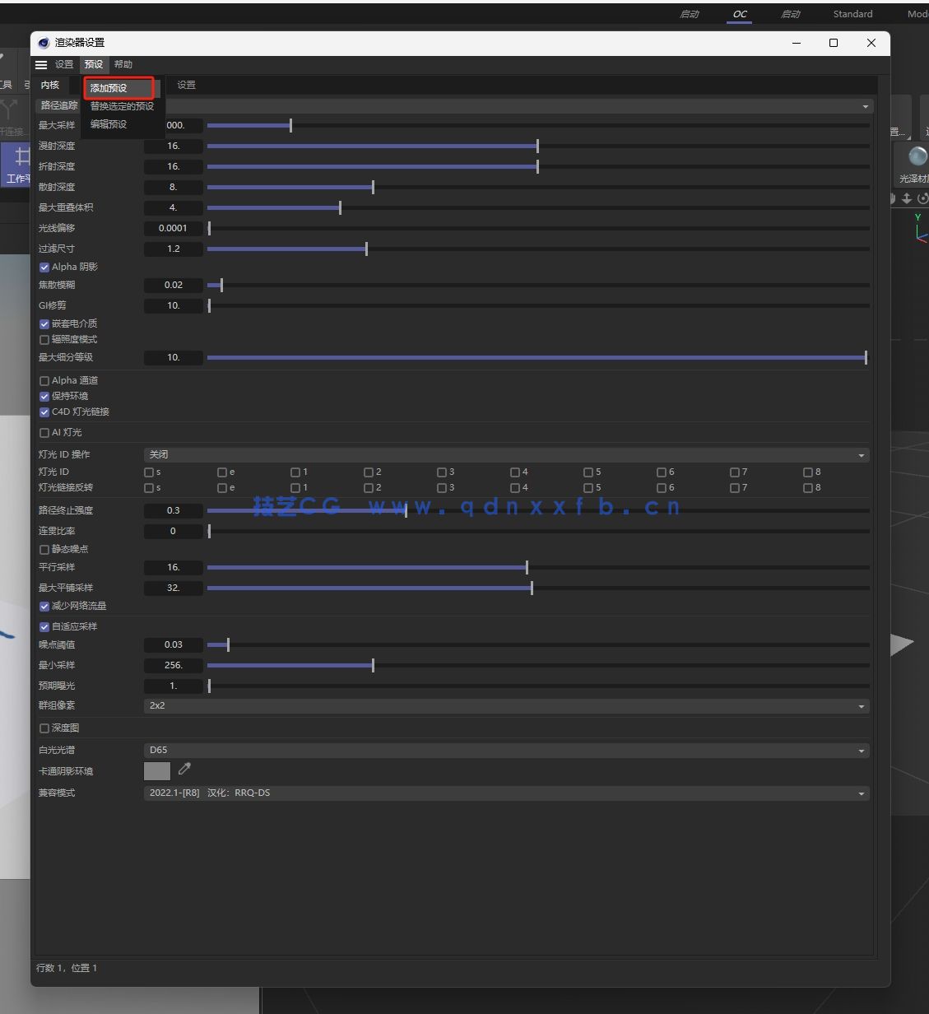Click 编辑预设 in the preset menu
929x1014 pixels.
(108, 123)
